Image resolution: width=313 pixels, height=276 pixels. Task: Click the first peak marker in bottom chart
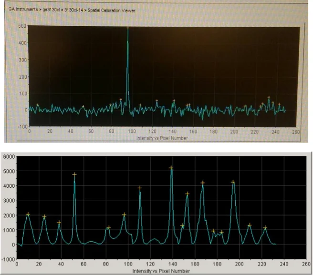click(28, 215)
